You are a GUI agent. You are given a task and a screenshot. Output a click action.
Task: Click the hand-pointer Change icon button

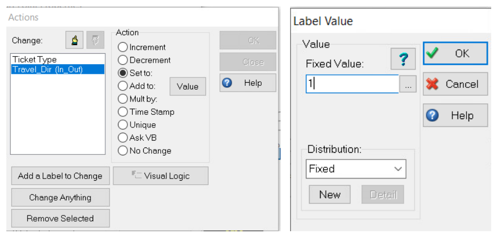(74, 40)
